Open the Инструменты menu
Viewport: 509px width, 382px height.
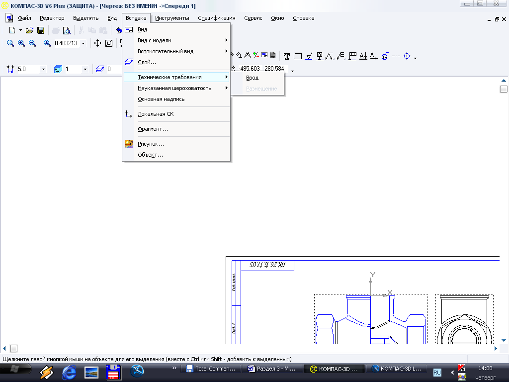tap(172, 18)
